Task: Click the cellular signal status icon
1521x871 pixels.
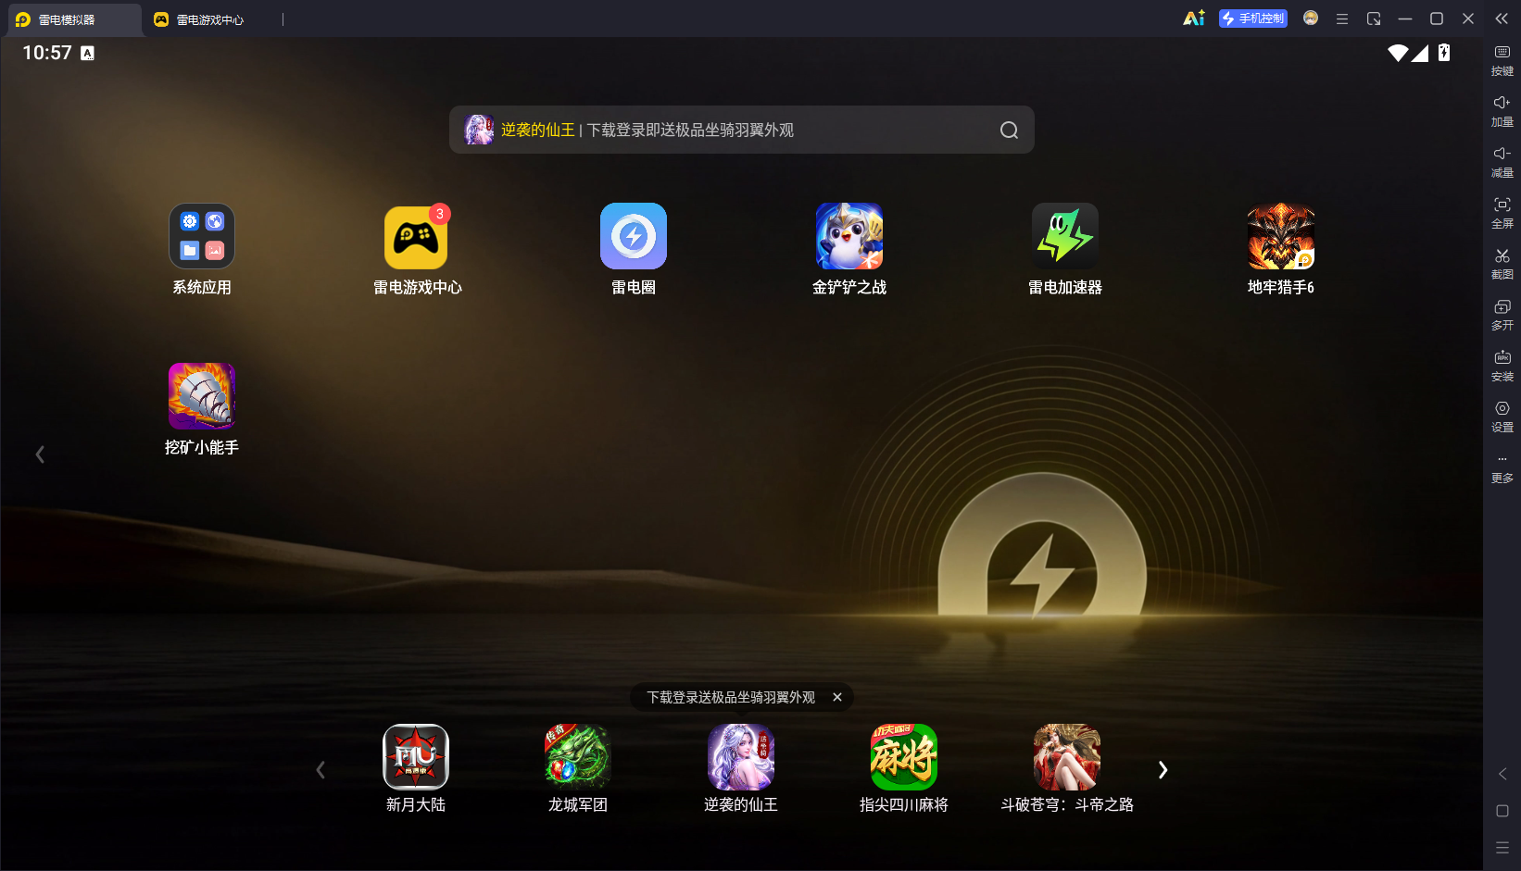Action: coord(1420,53)
